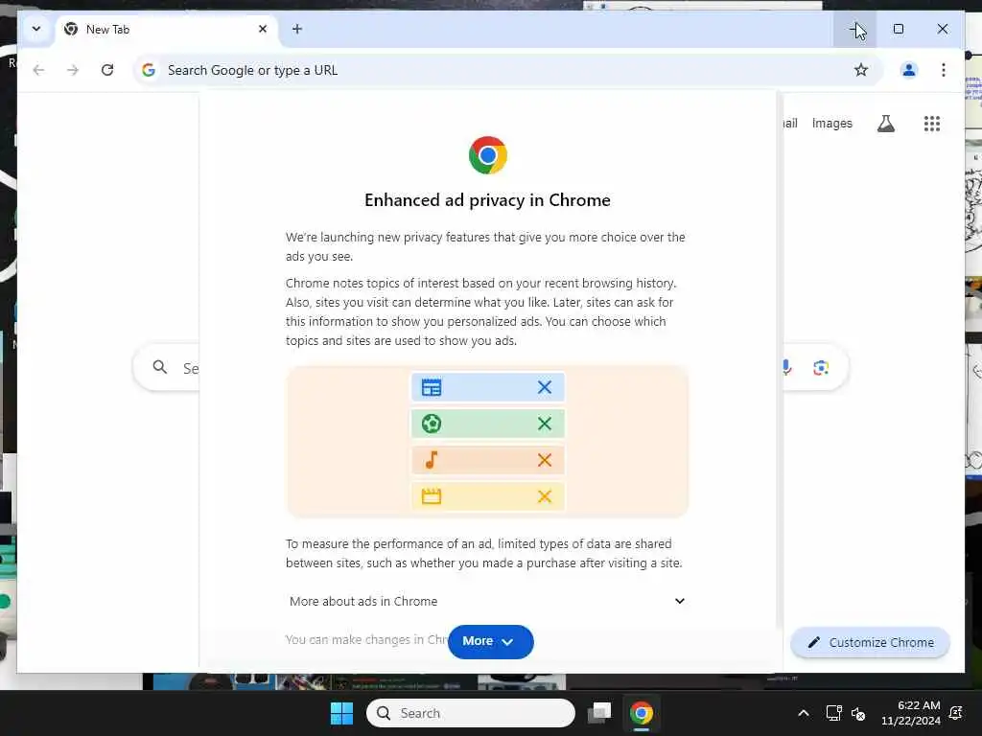The image size is (982, 736).
Task: Click the browser forward arrow
Action: 73,70
